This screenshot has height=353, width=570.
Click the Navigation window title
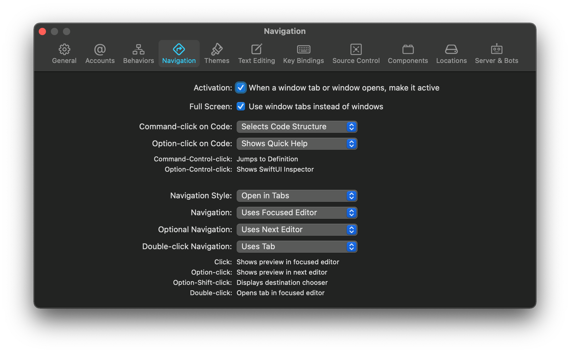tap(284, 31)
